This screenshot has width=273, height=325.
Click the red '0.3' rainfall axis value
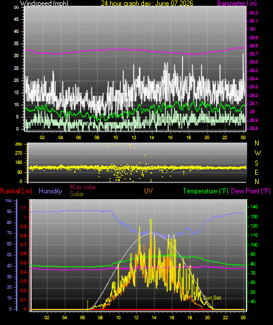coord(23,281)
